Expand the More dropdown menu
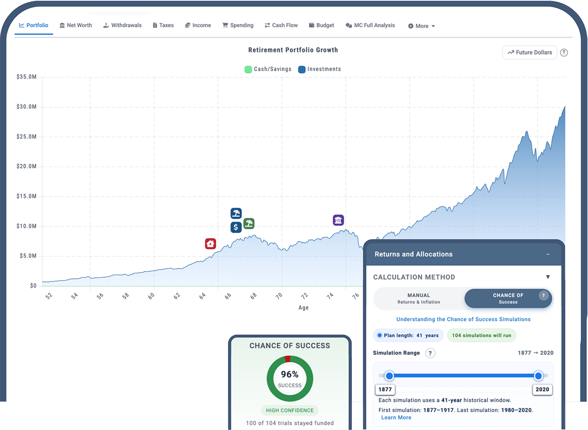 421,26
